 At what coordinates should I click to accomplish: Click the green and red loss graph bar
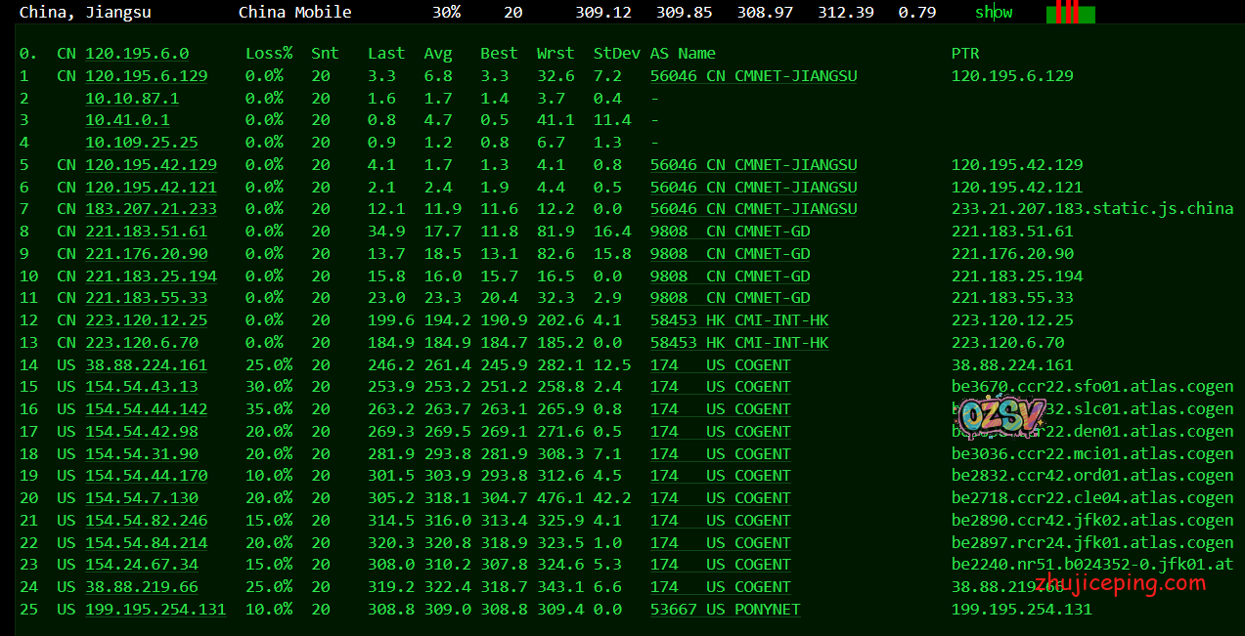pyautogui.click(x=1070, y=13)
